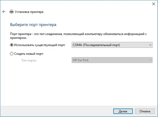Cancel the setup with the Отмена button
The image size is (158, 117).
[x=145, y=111]
